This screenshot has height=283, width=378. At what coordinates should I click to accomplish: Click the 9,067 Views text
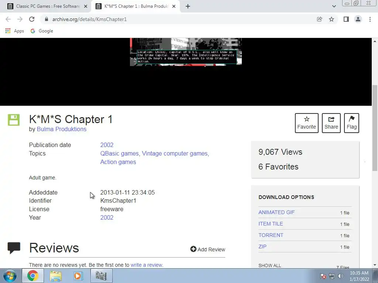point(280,152)
